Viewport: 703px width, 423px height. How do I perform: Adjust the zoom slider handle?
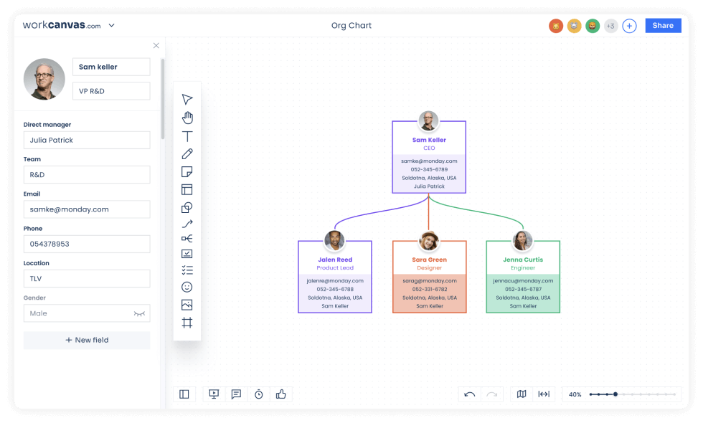615,394
